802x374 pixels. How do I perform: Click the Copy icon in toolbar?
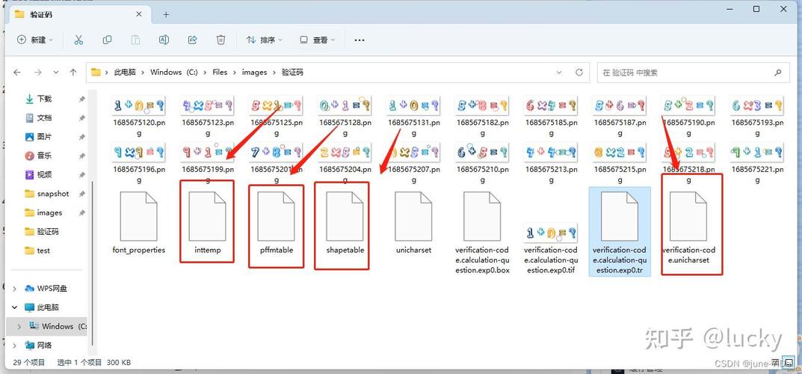point(107,40)
